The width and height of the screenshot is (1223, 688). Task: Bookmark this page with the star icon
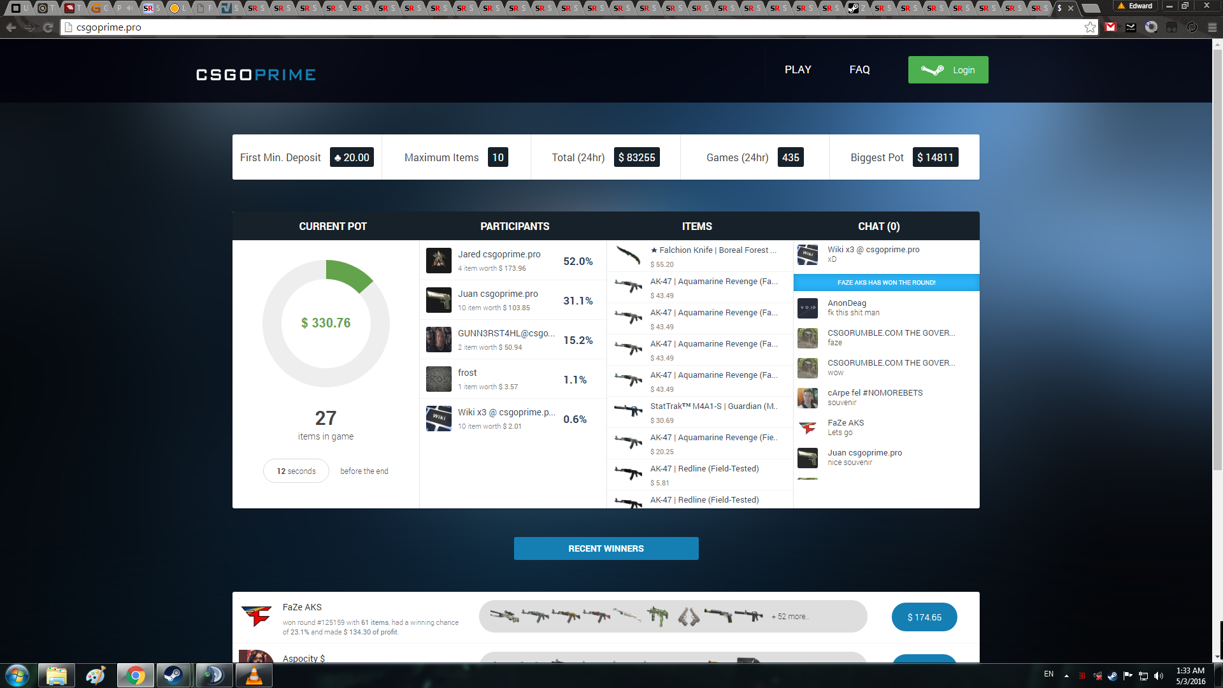pyautogui.click(x=1090, y=27)
